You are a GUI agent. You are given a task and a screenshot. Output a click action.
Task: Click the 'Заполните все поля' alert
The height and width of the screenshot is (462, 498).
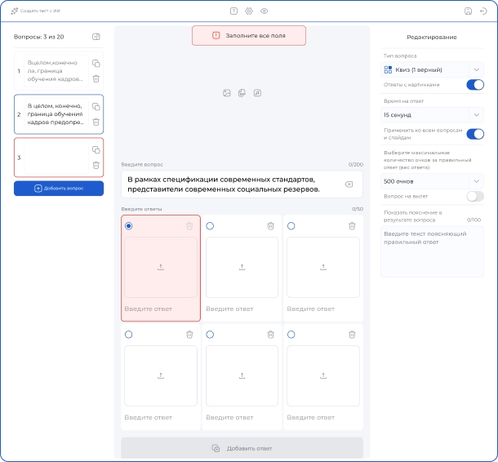[249, 36]
